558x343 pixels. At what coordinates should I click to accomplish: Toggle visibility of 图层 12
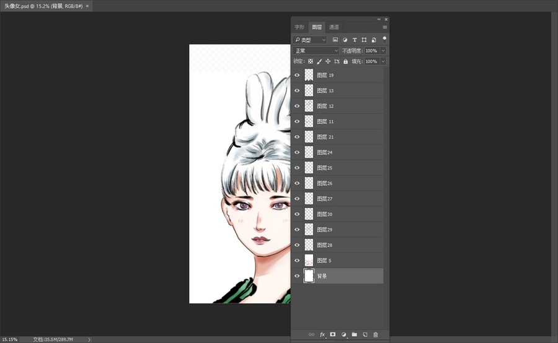(297, 106)
